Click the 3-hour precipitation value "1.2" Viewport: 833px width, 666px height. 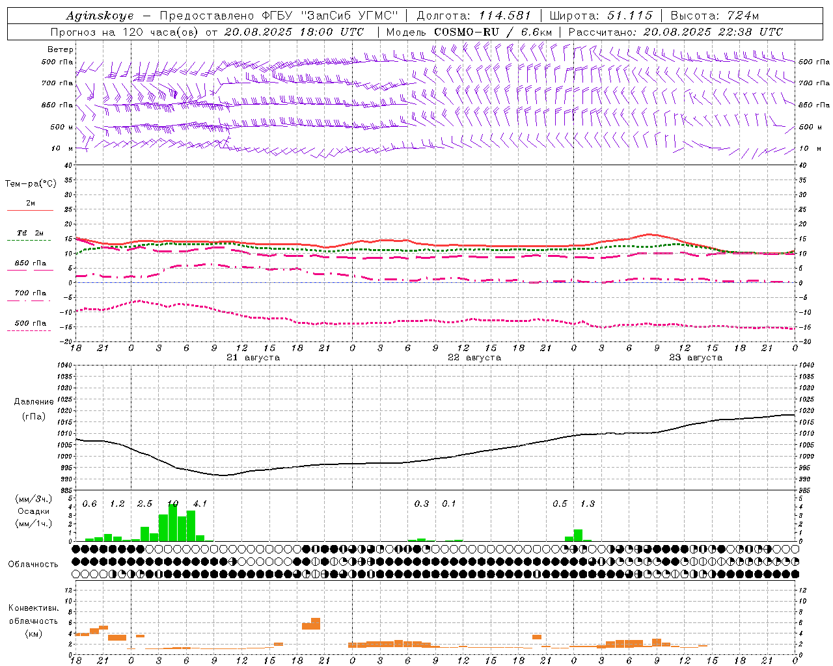(118, 504)
